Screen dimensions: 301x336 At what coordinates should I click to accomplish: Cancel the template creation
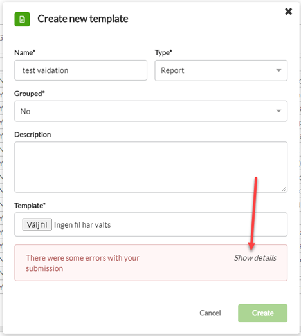click(210, 313)
